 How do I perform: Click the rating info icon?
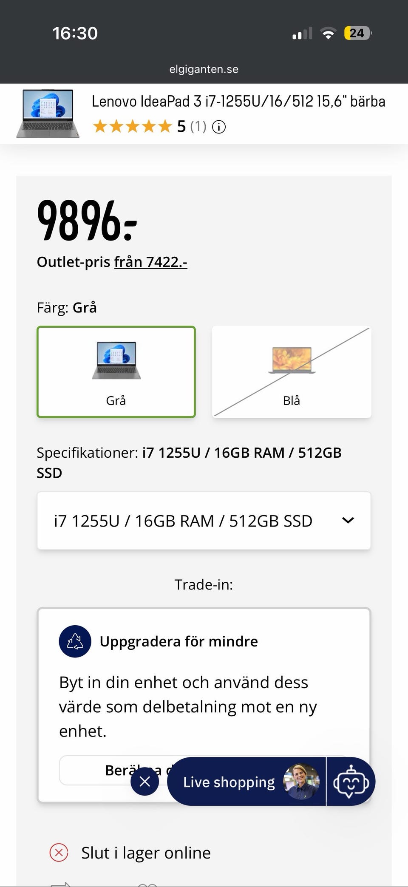pos(219,127)
